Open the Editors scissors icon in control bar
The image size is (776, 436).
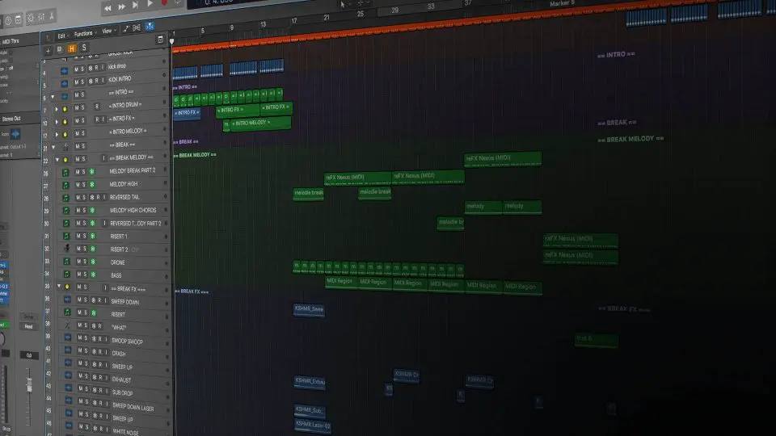click(x=52, y=16)
